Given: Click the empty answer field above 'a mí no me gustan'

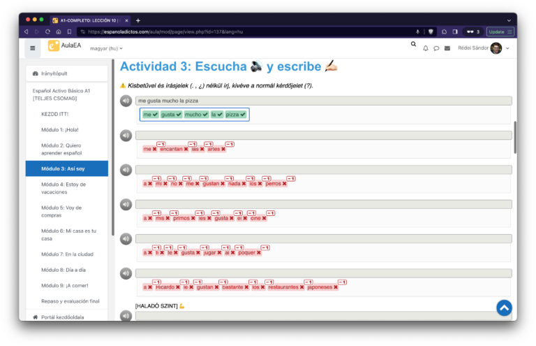Looking at the screenshot, I should pyautogui.click(x=323, y=170).
